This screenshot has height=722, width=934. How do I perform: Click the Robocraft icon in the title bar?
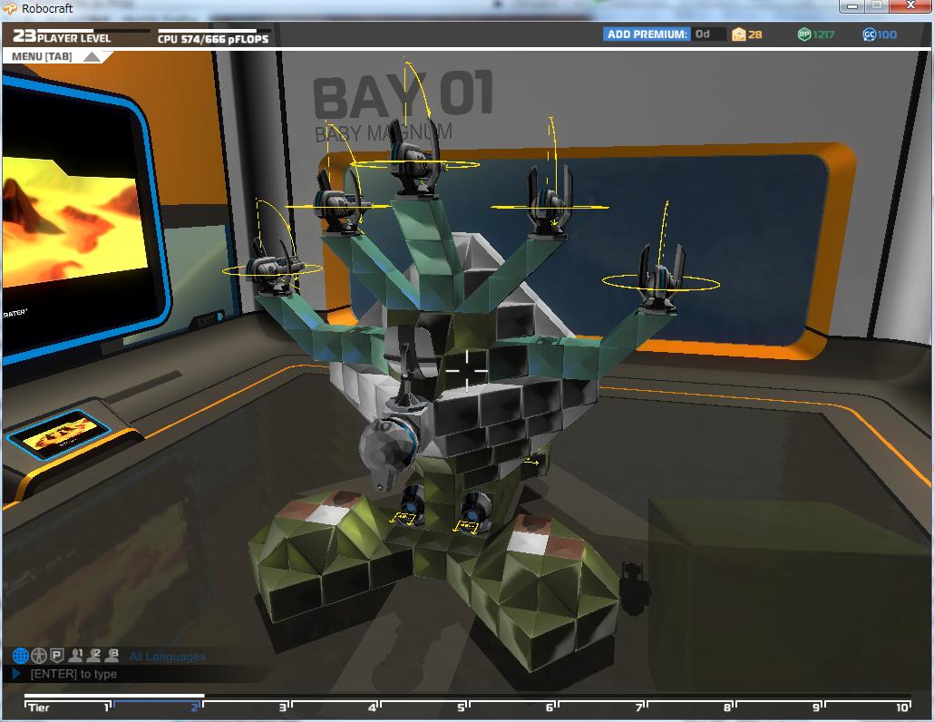(10, 8)
